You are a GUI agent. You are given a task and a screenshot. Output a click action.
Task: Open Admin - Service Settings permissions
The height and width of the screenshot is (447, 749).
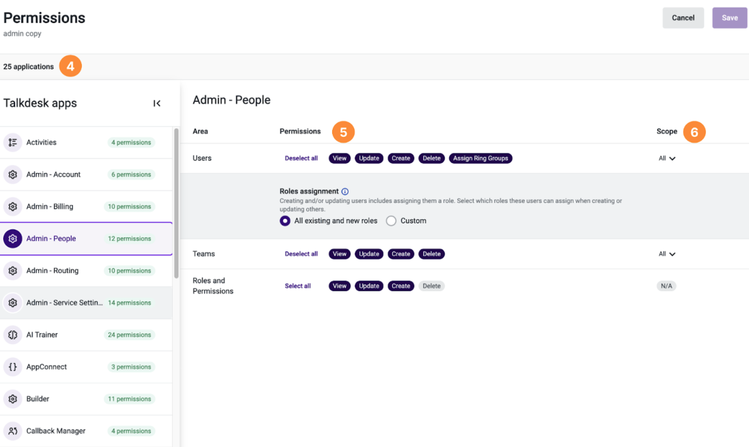[86, 303]
